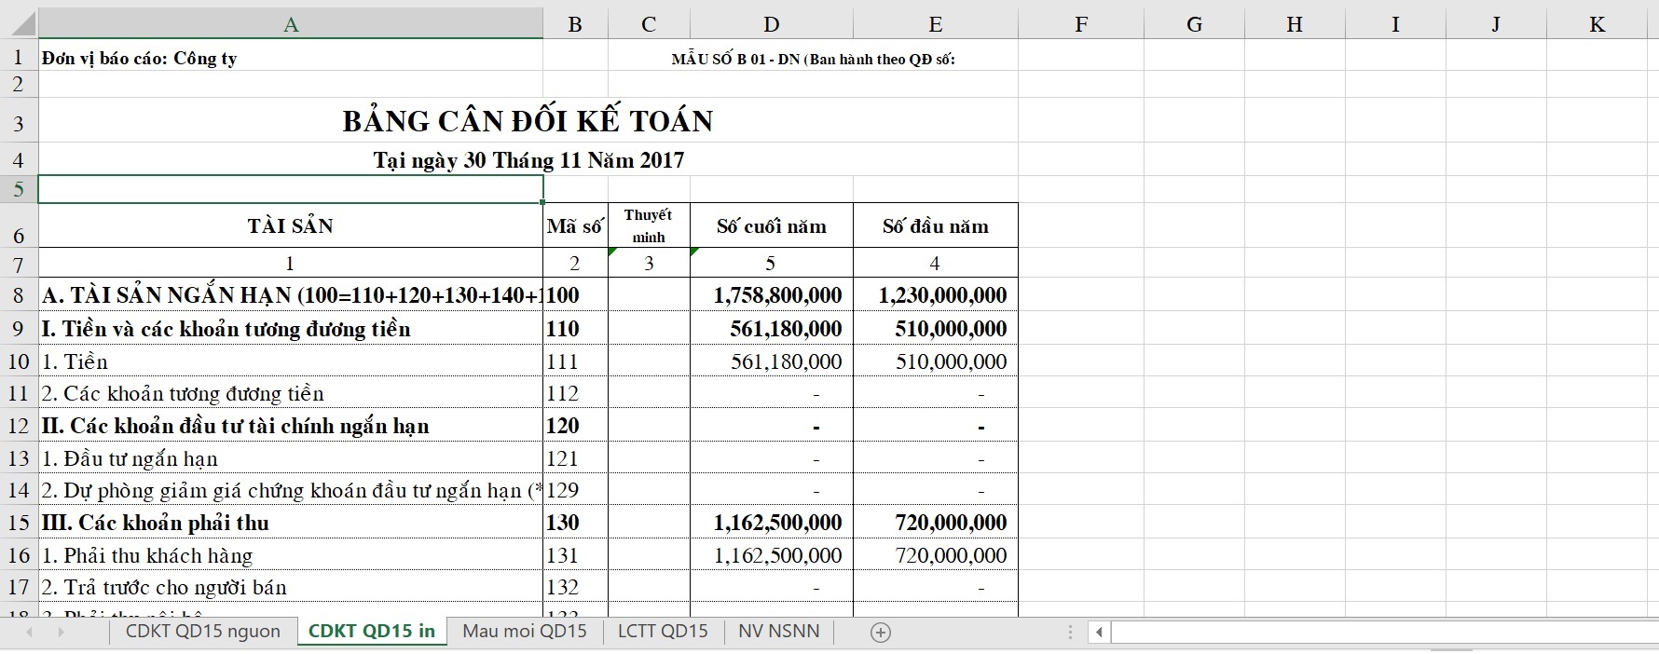Click the 'Số cuối năm' header cell

[772, 225]
